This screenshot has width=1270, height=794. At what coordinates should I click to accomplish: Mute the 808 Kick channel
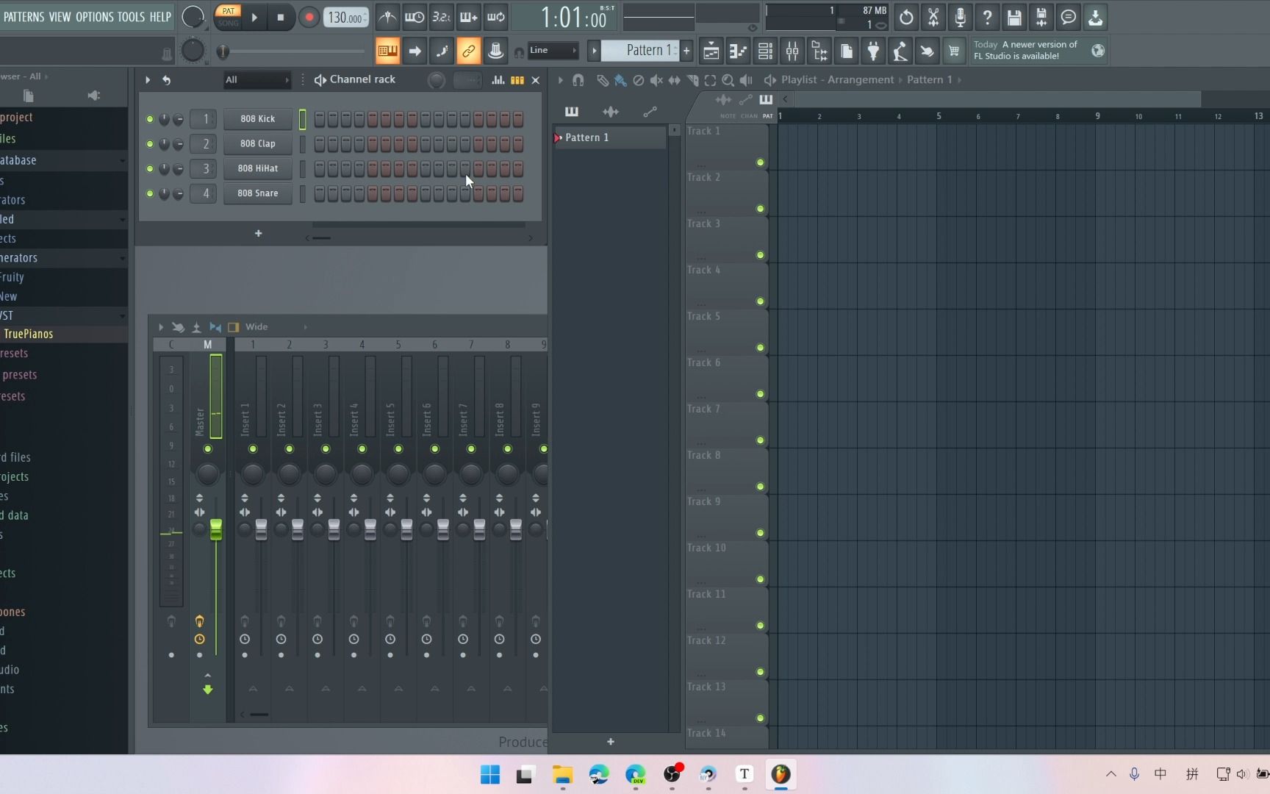coord(148,119)
